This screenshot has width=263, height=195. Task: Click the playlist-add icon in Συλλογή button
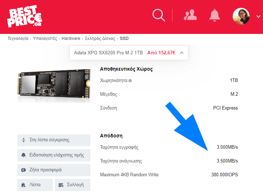click(x=61, y=185)
